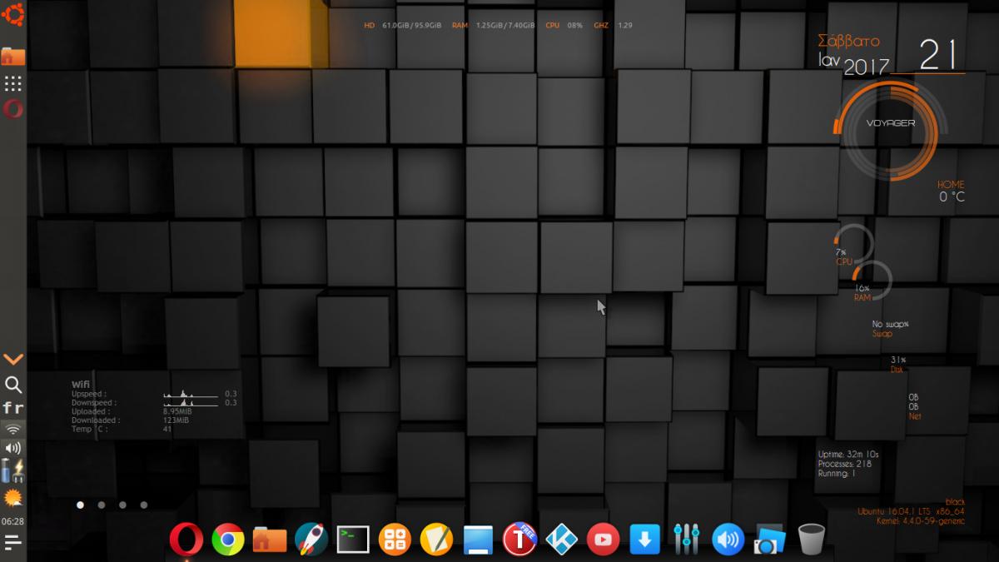Image resolution: width=999 pixels, height=562 pixels.
Task: Click the top RAM 1.25GiB/7.40GiB reading
Action: tap(494, 26)
